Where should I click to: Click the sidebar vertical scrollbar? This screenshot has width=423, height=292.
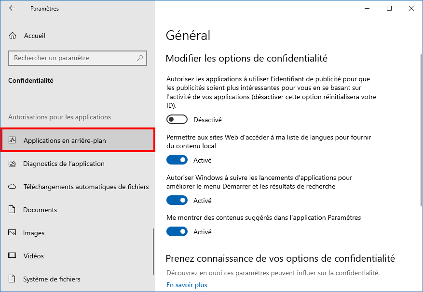153,252
